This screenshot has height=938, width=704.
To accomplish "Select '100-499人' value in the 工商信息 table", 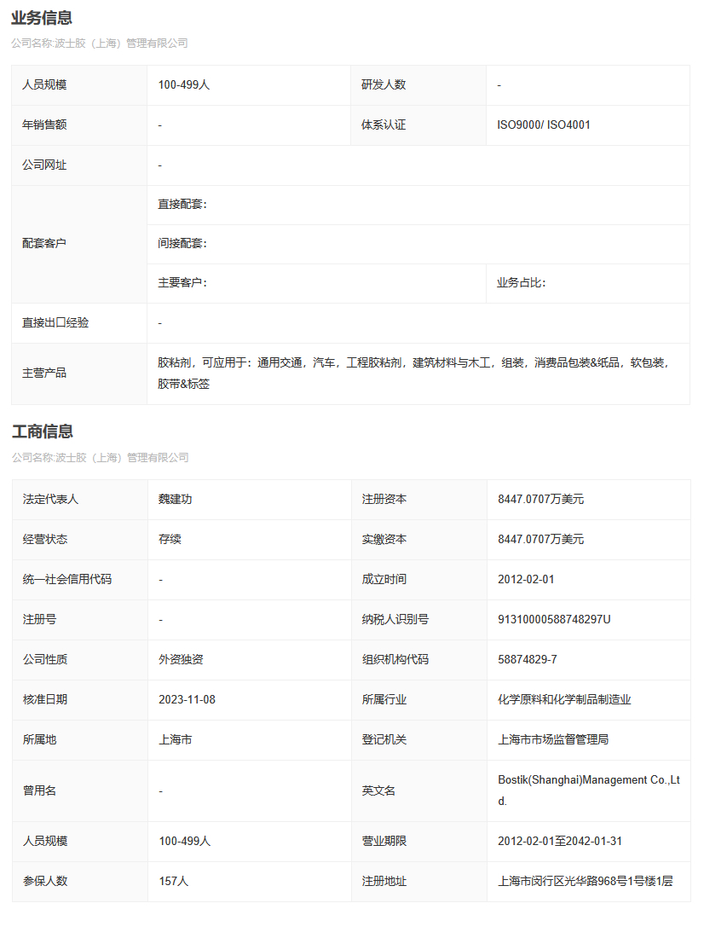I will (185, 842).
